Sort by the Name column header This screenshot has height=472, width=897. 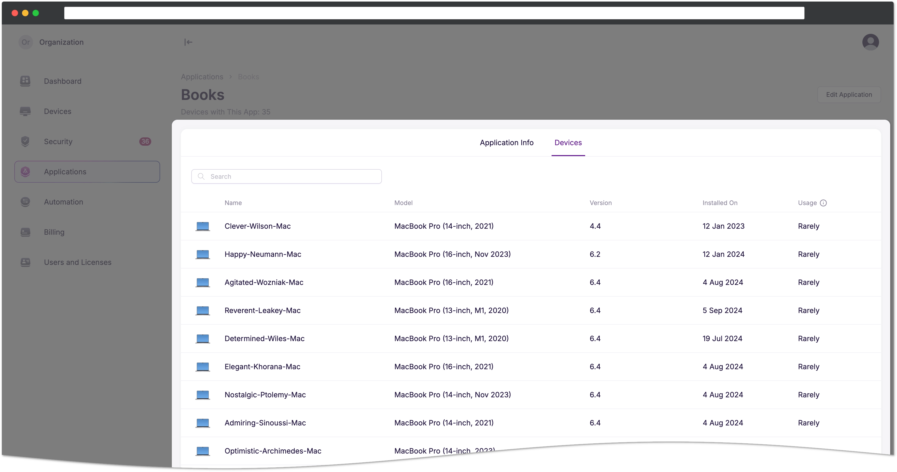point(233,203)
